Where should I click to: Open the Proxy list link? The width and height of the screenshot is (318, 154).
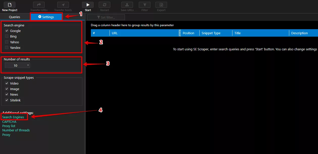tap(9, 126)
